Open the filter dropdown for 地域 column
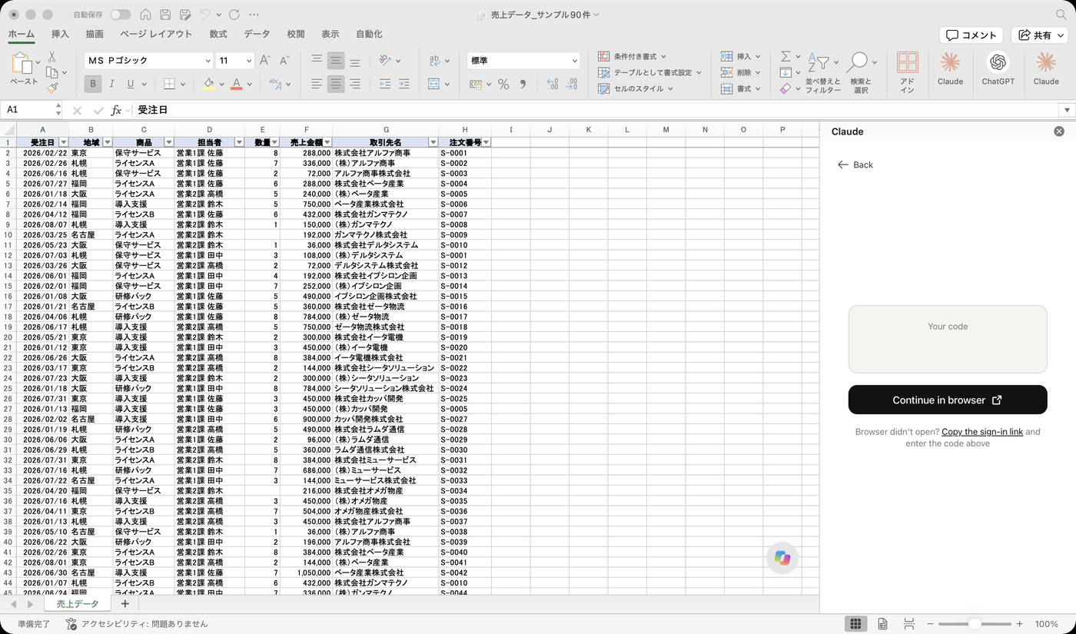 tap(108, 142)
